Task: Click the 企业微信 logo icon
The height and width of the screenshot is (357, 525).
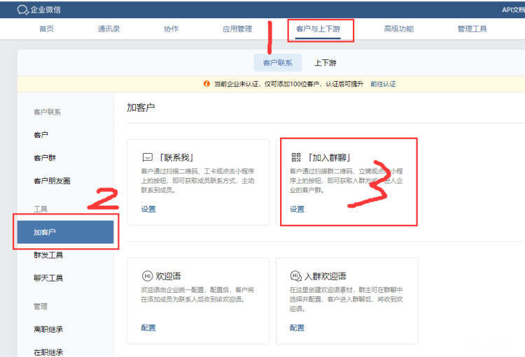Action: pos(22,9)
